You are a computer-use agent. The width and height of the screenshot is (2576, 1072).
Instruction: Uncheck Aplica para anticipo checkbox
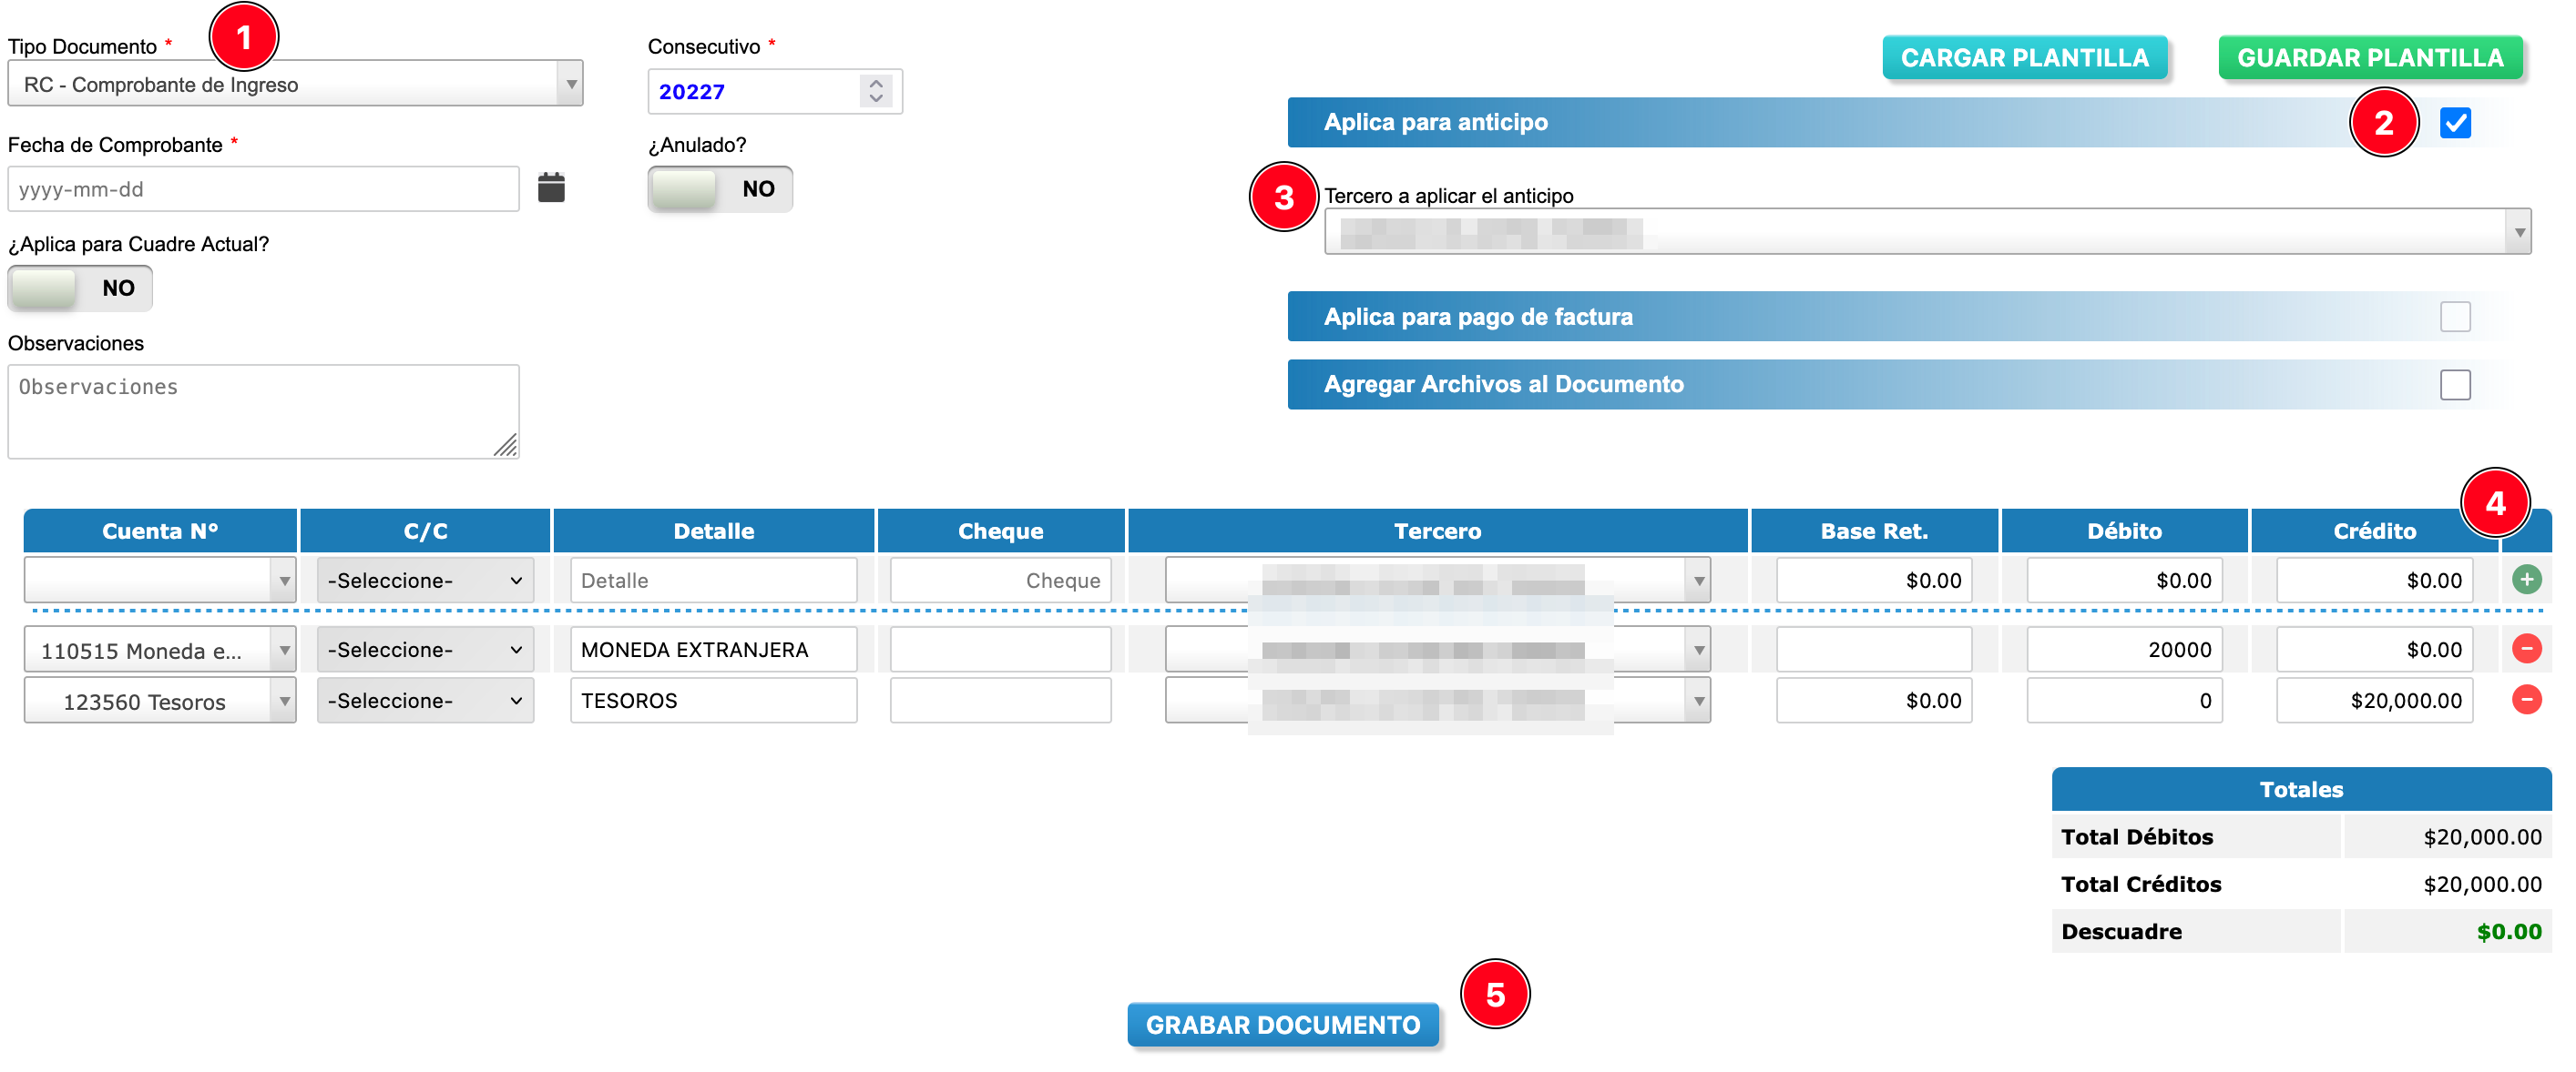pyautogui.click(x=2454, y=122)
